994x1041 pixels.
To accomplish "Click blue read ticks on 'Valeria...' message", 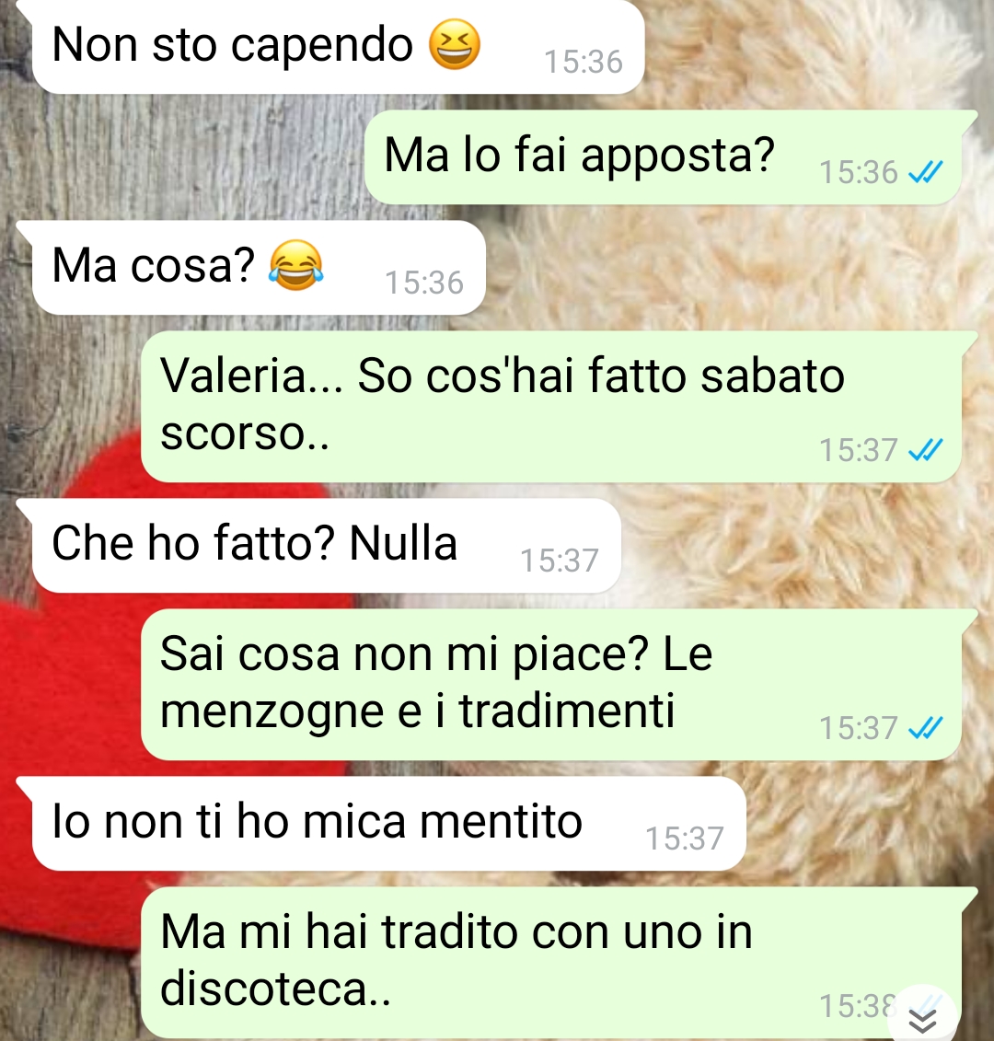I will (x=925, y=450).
